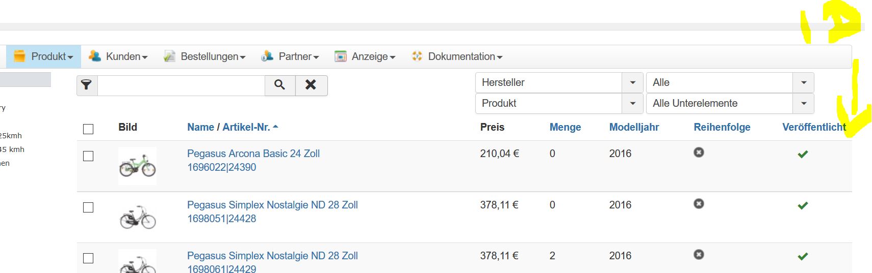
Task: Click the filter funnel icon
Action: click(87, 85)
